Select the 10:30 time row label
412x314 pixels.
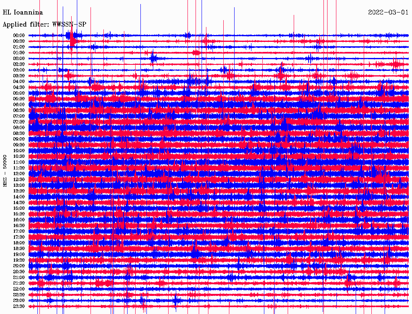tap(19, 156)
